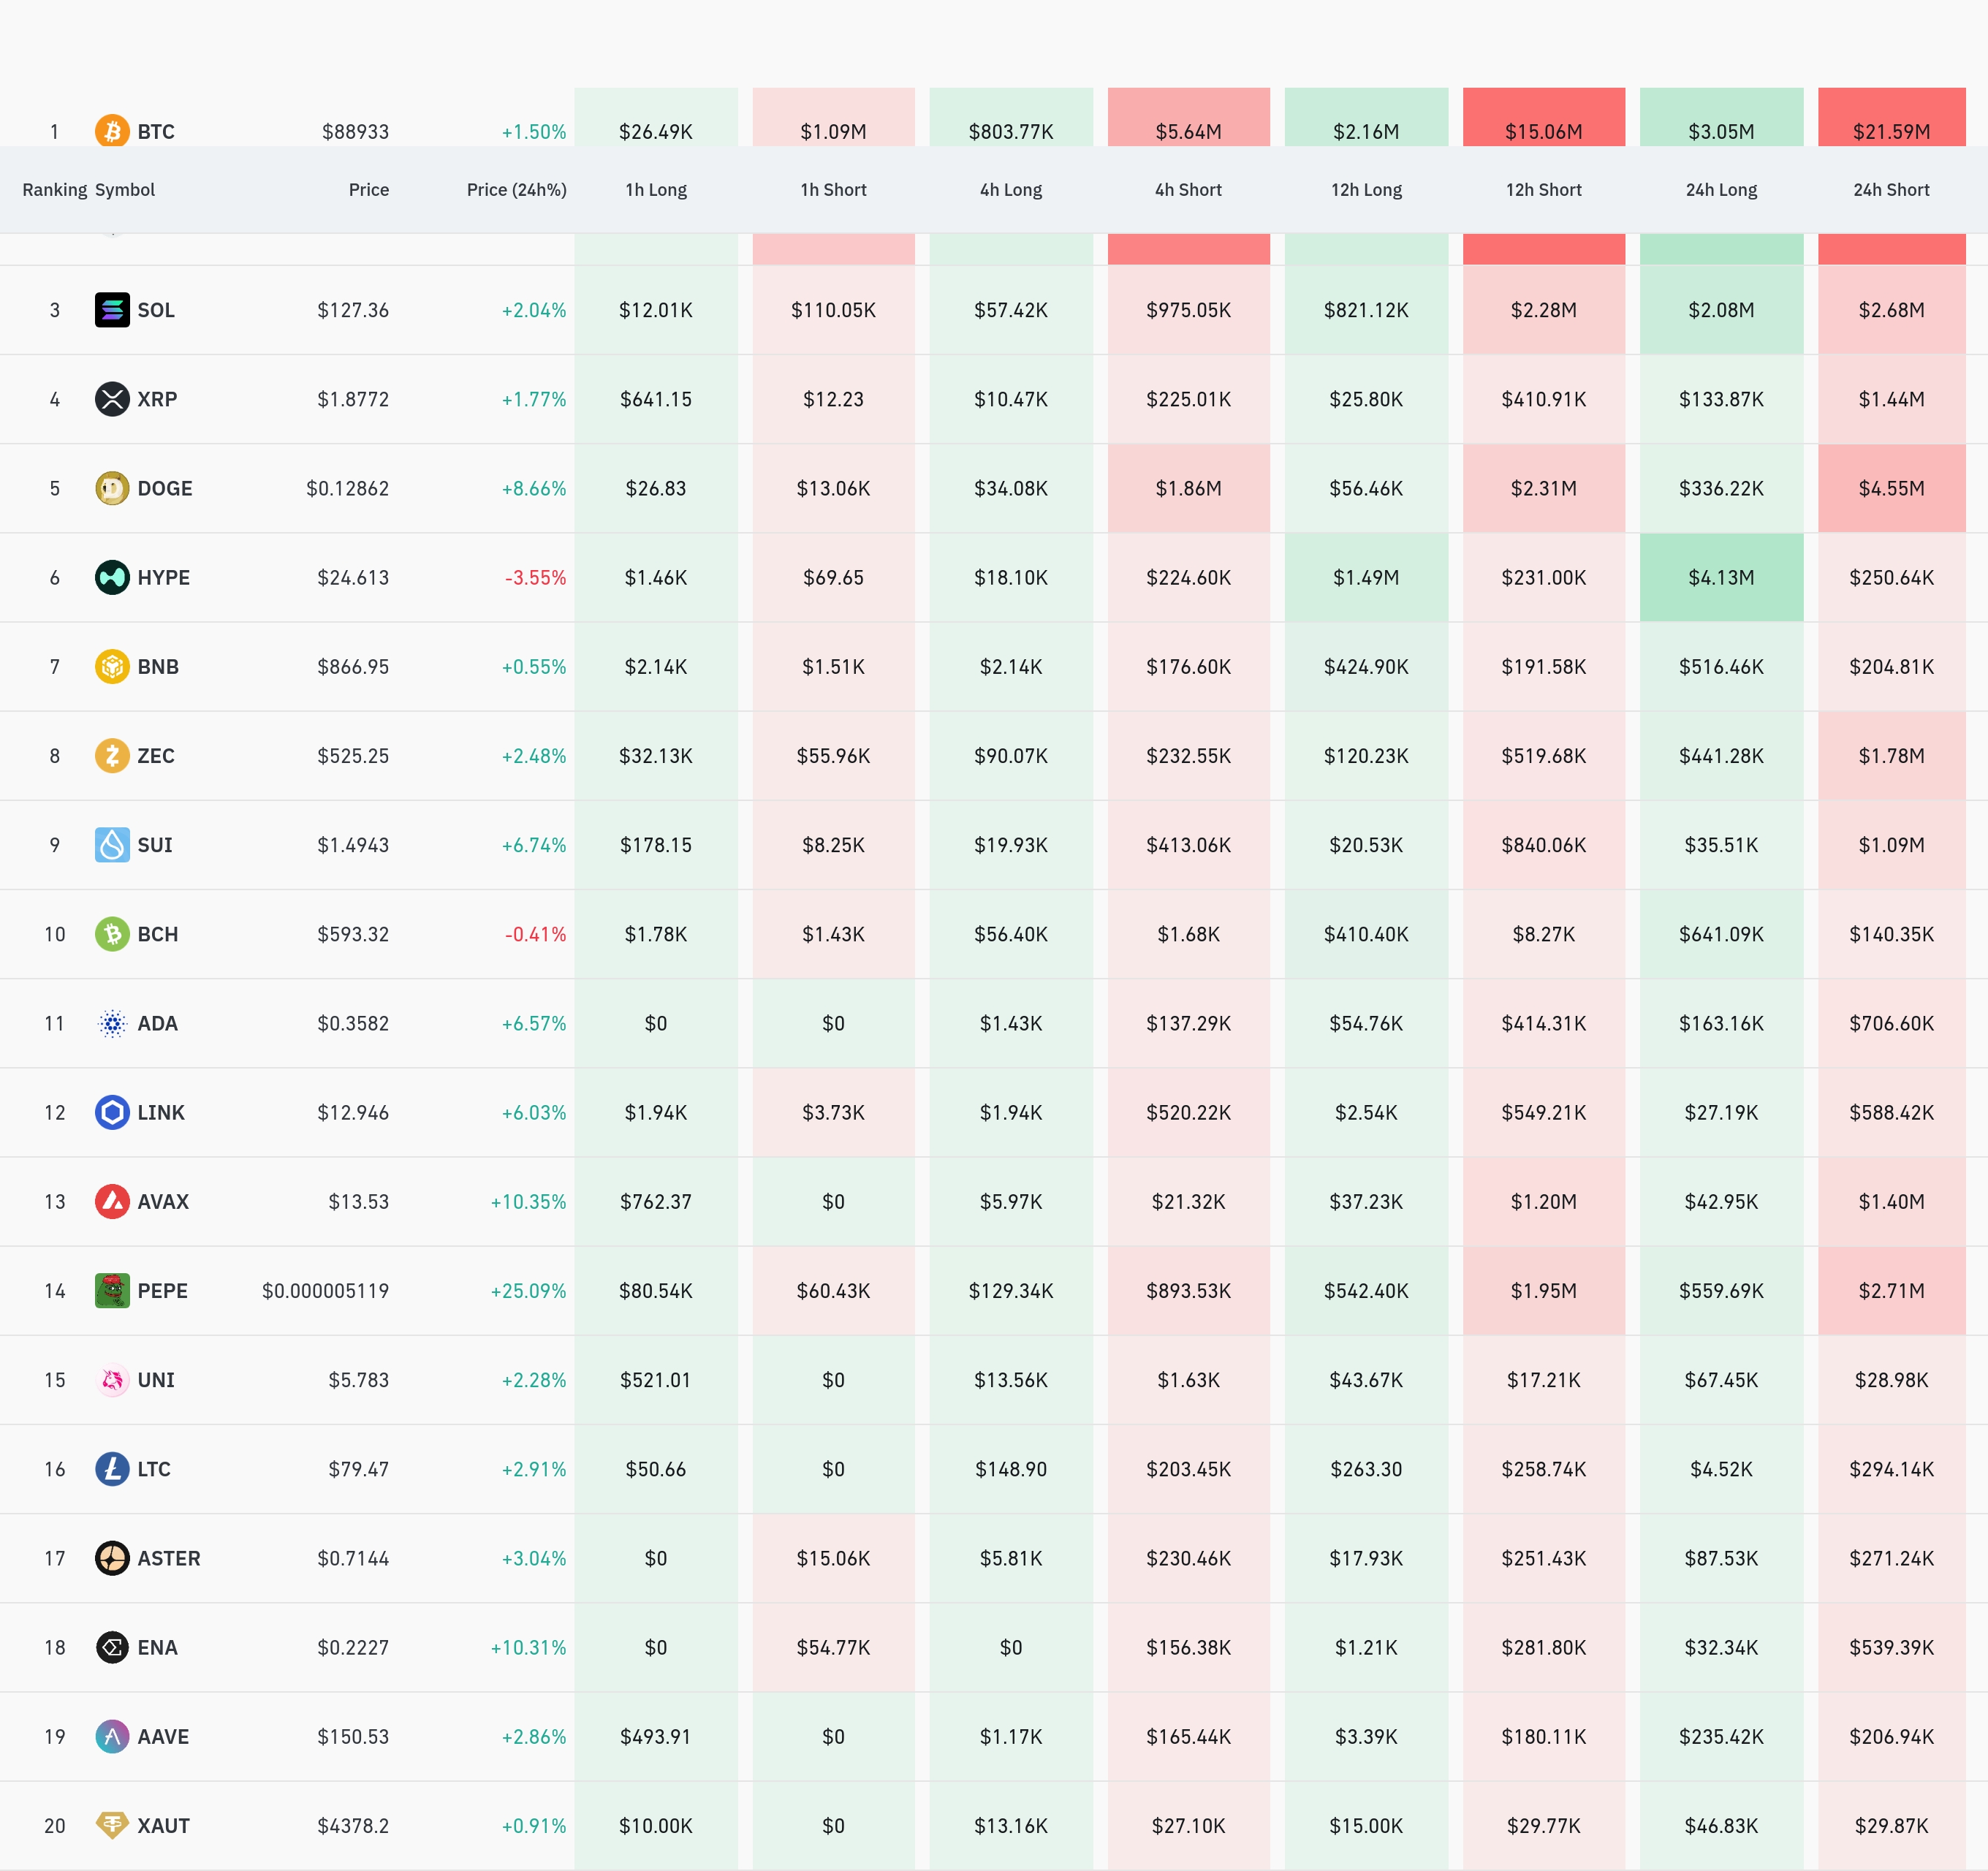1988x1871 pixels.
Task: Sort by the Ranking column header
Action: [x=54, y=190]
